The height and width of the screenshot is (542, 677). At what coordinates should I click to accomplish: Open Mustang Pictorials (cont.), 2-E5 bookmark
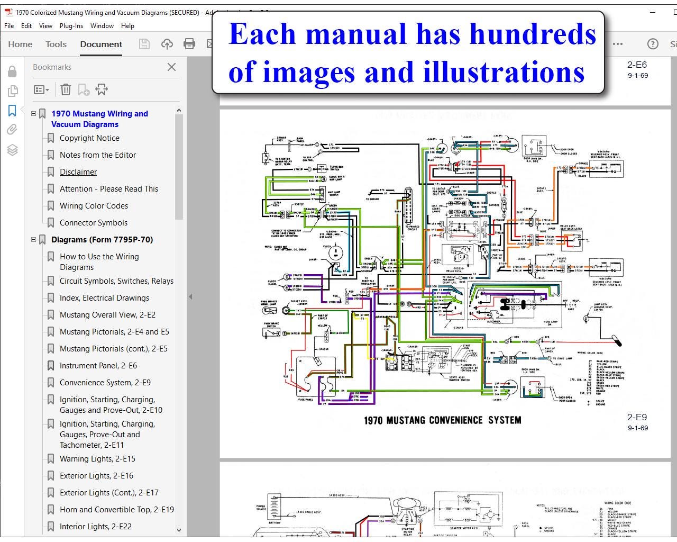click(113, 349)
